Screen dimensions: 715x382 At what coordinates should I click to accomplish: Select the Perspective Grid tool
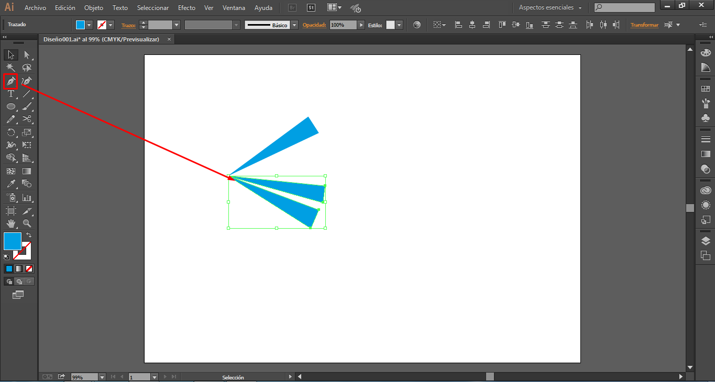click(x=27, y=158)
